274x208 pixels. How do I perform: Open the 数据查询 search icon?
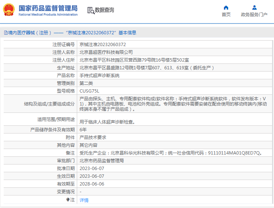point(91,10)
